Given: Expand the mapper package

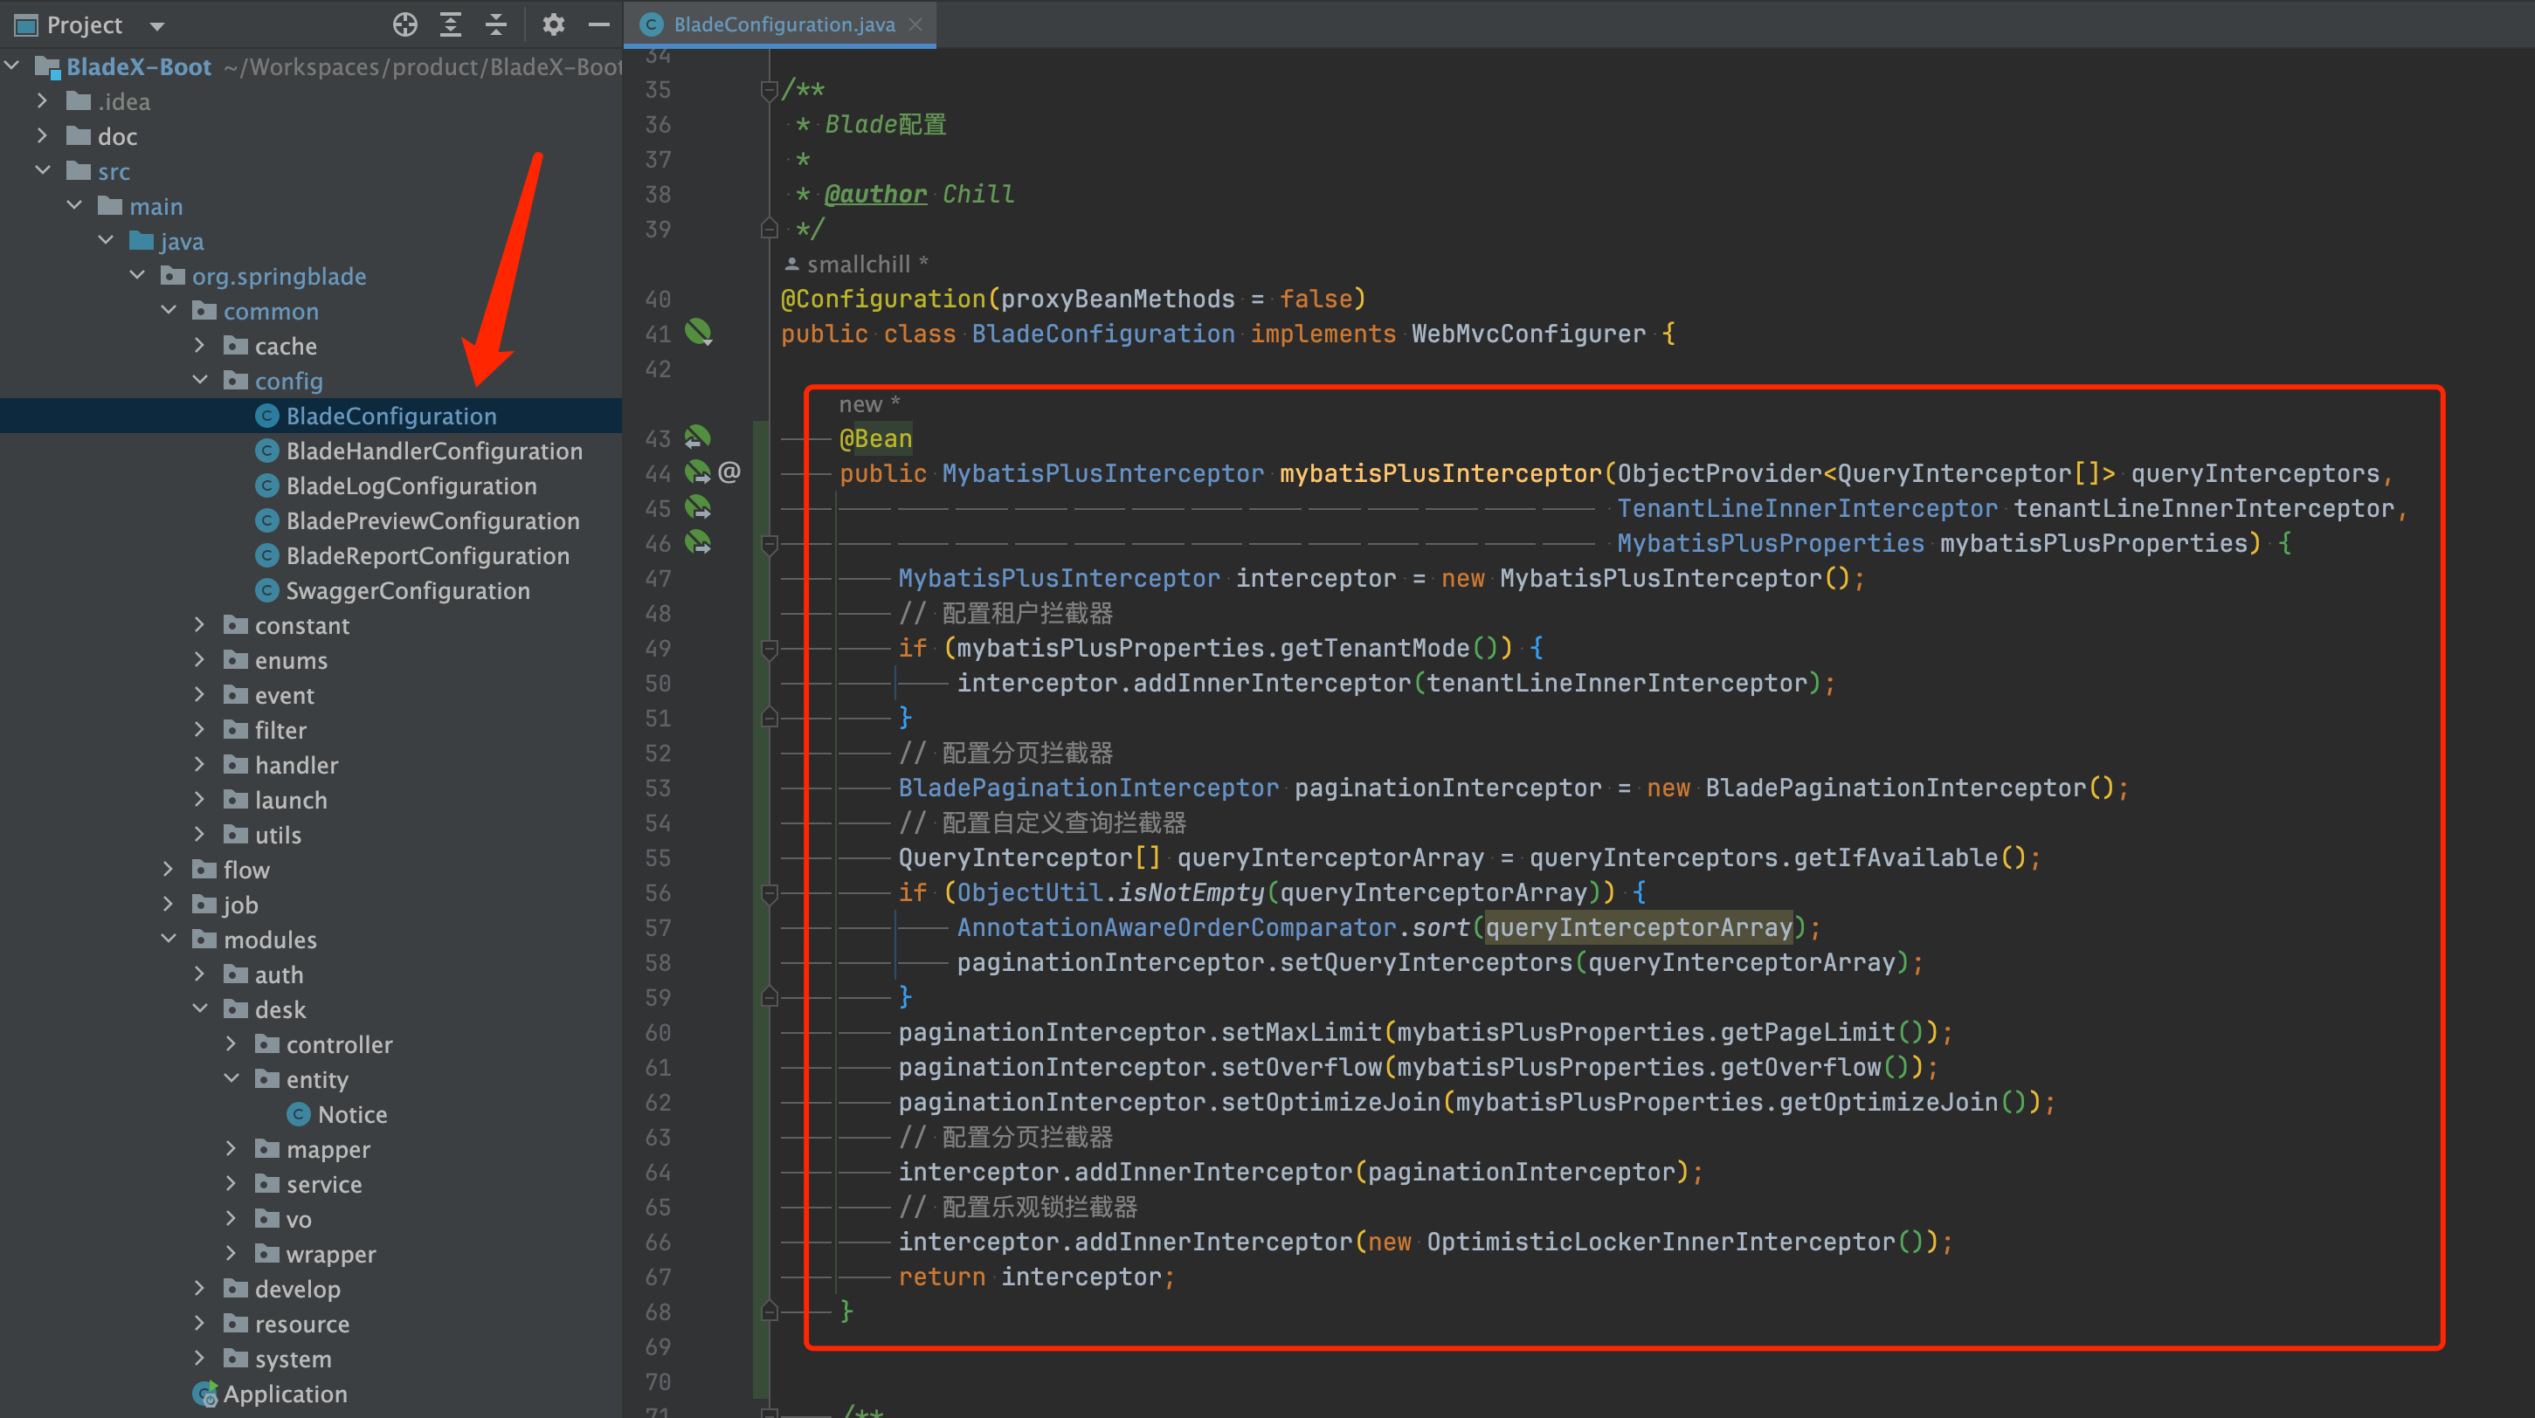Looking at the screenshot, I should click(x=231, y=1148).
